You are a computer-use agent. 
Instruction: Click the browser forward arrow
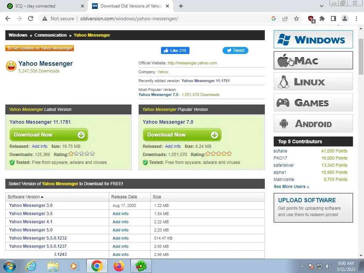pyautogui.click(x=19, y=18)
